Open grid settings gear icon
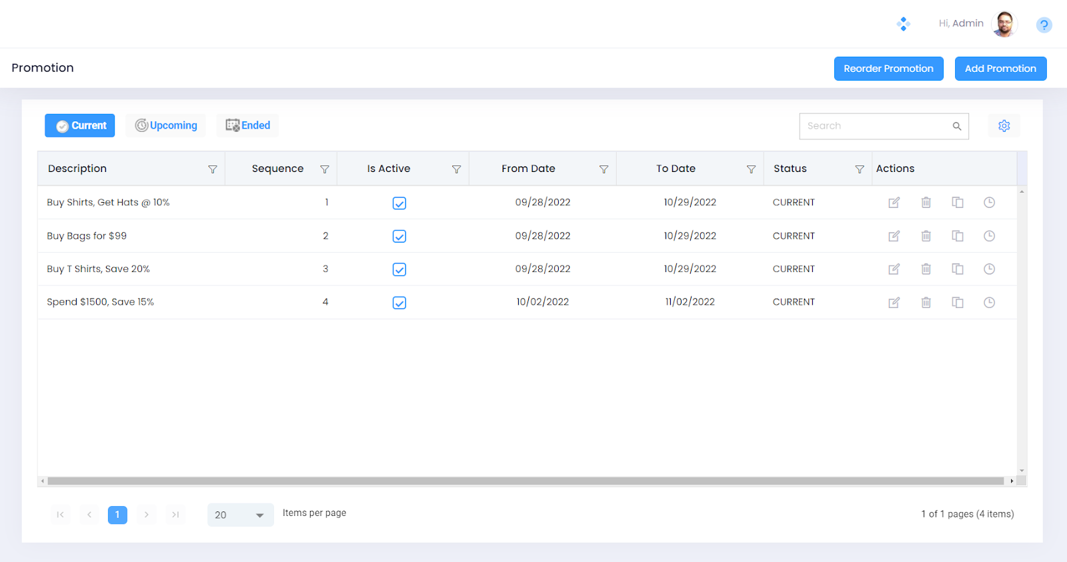1067x562 pixels. [x=1004, y=126]
